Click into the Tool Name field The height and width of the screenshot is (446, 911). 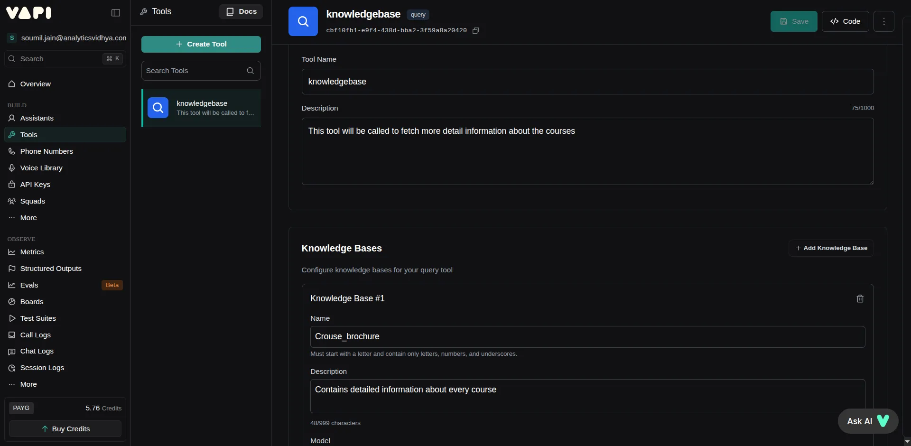click(587, 82)
